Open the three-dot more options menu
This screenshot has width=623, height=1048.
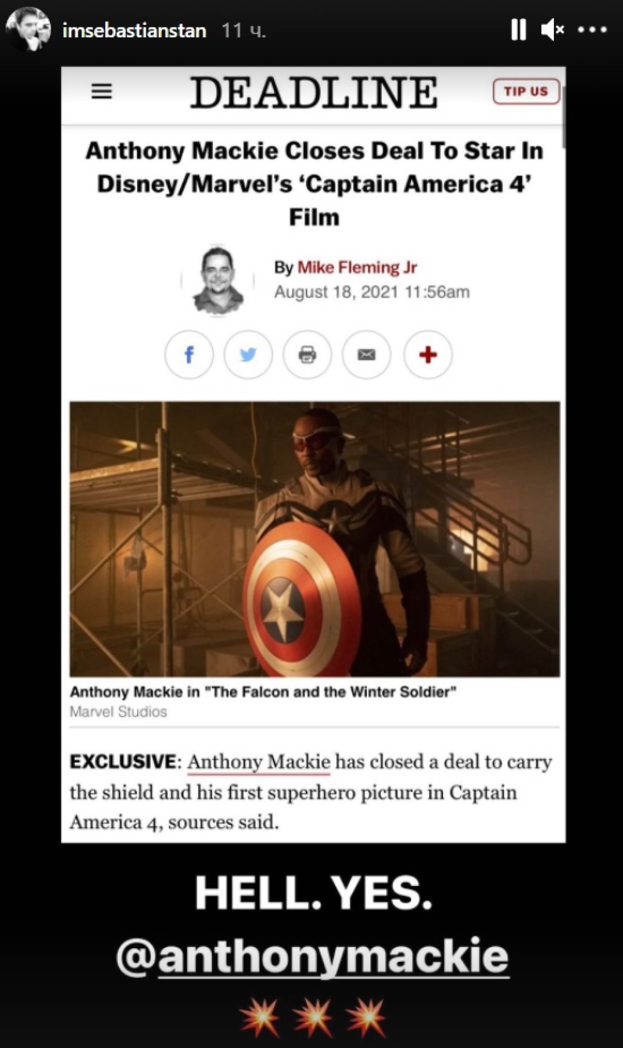pyautogui.click(x=592, y=29)
